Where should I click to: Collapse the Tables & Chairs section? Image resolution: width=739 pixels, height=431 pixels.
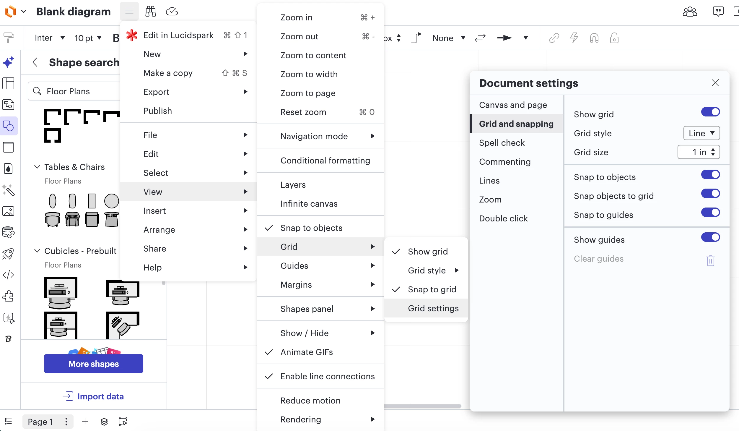point(37,167)
